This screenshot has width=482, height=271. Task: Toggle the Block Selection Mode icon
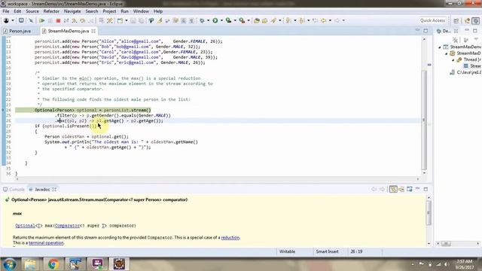point(184,20)
